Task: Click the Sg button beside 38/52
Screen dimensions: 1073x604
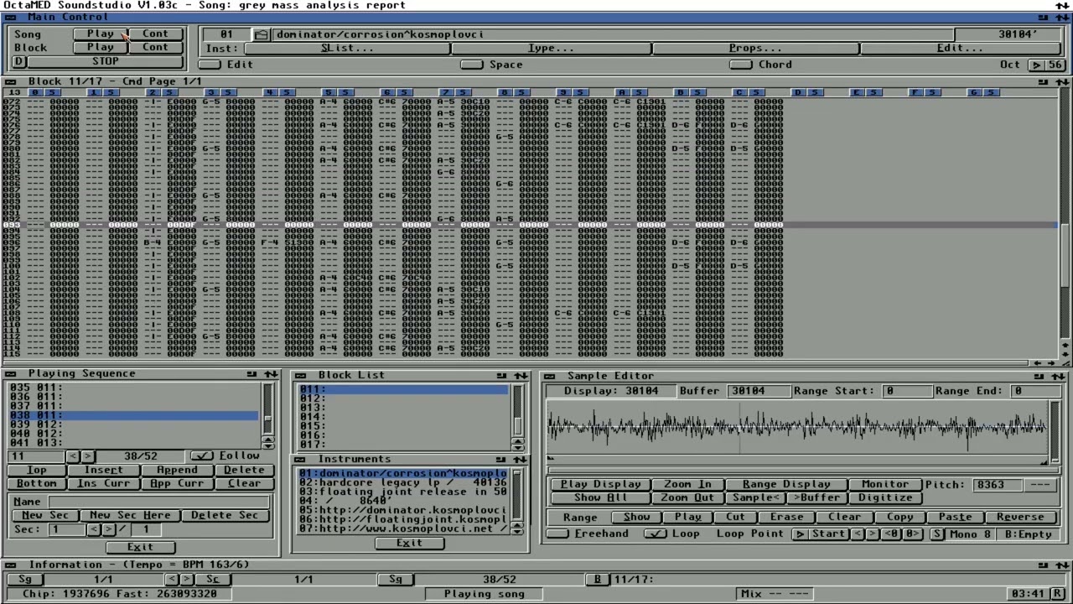Action: click(395, 580)
